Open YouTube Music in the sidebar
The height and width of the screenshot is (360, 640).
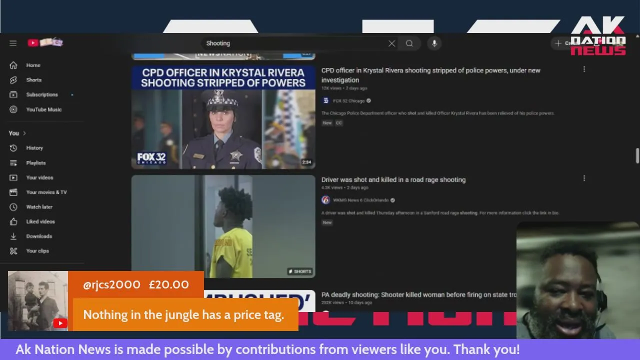tap(44, 109)
